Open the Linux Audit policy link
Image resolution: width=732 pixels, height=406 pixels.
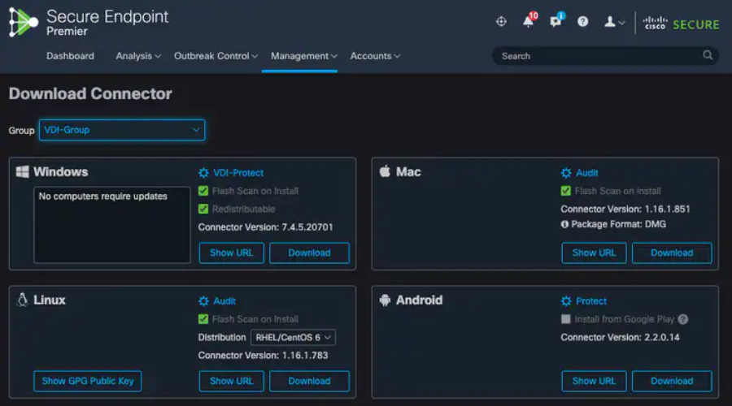[x=224, y=301]
